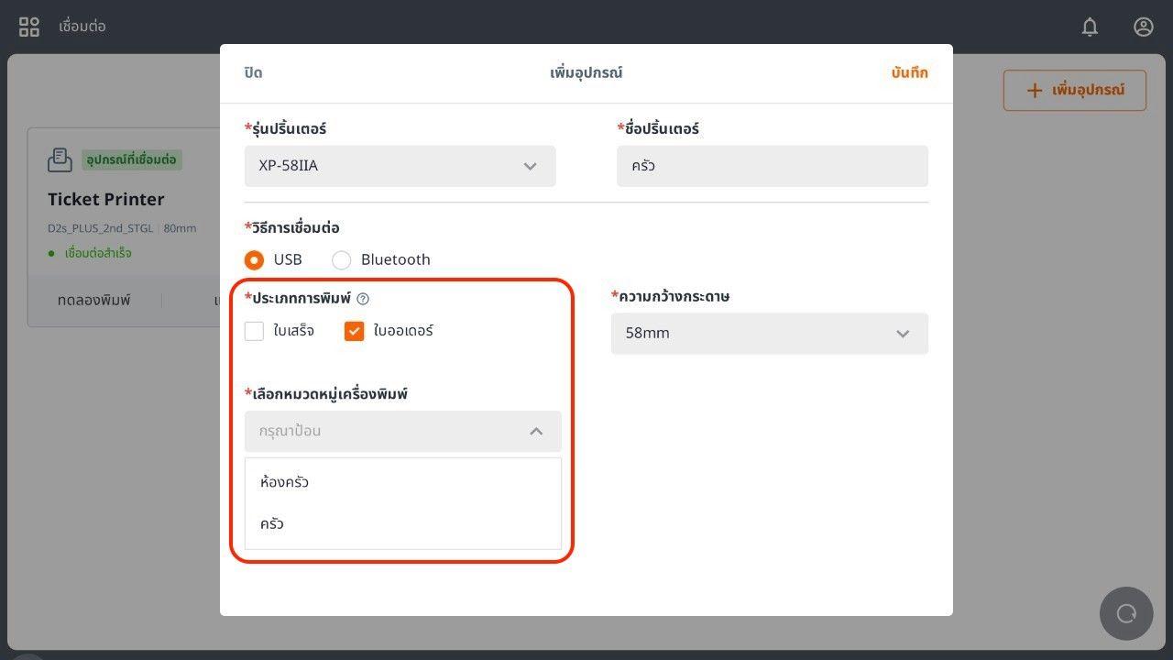This screenshot has width=1173, height=660.
Task: Open the user profile icon
Action: click(1143, 27)
